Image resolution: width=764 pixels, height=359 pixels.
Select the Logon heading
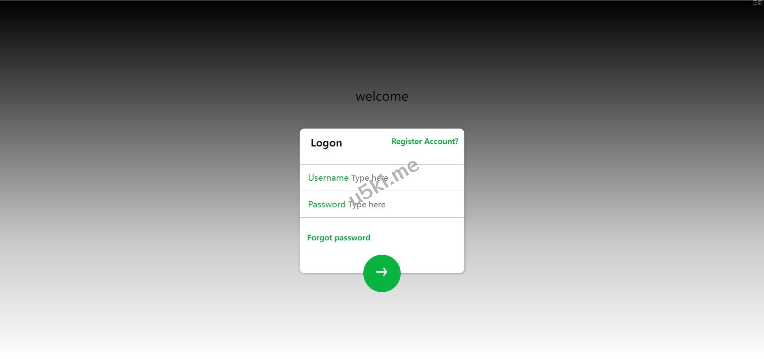326,143
